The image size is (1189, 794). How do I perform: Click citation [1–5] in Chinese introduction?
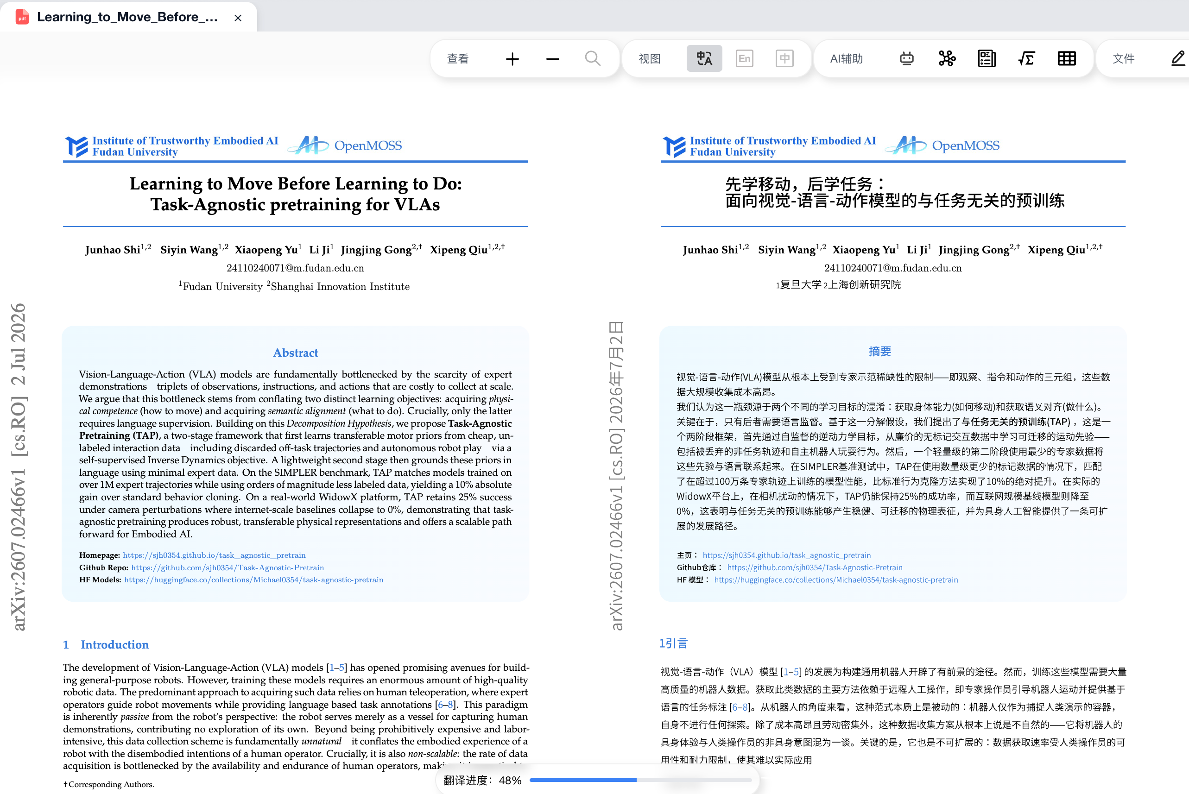[x=791, y=672]
